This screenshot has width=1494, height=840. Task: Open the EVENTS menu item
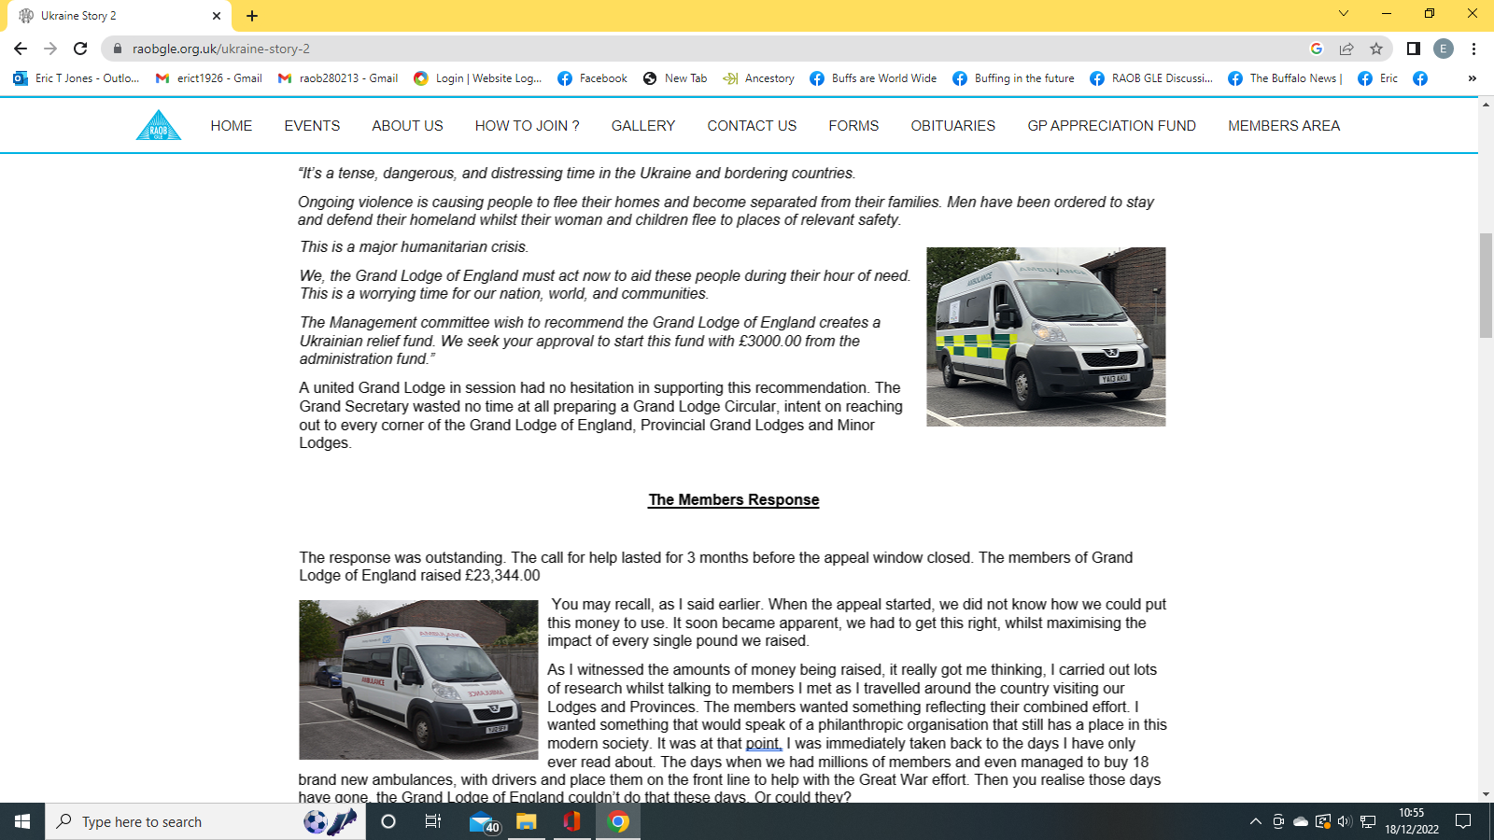(312, 126)
